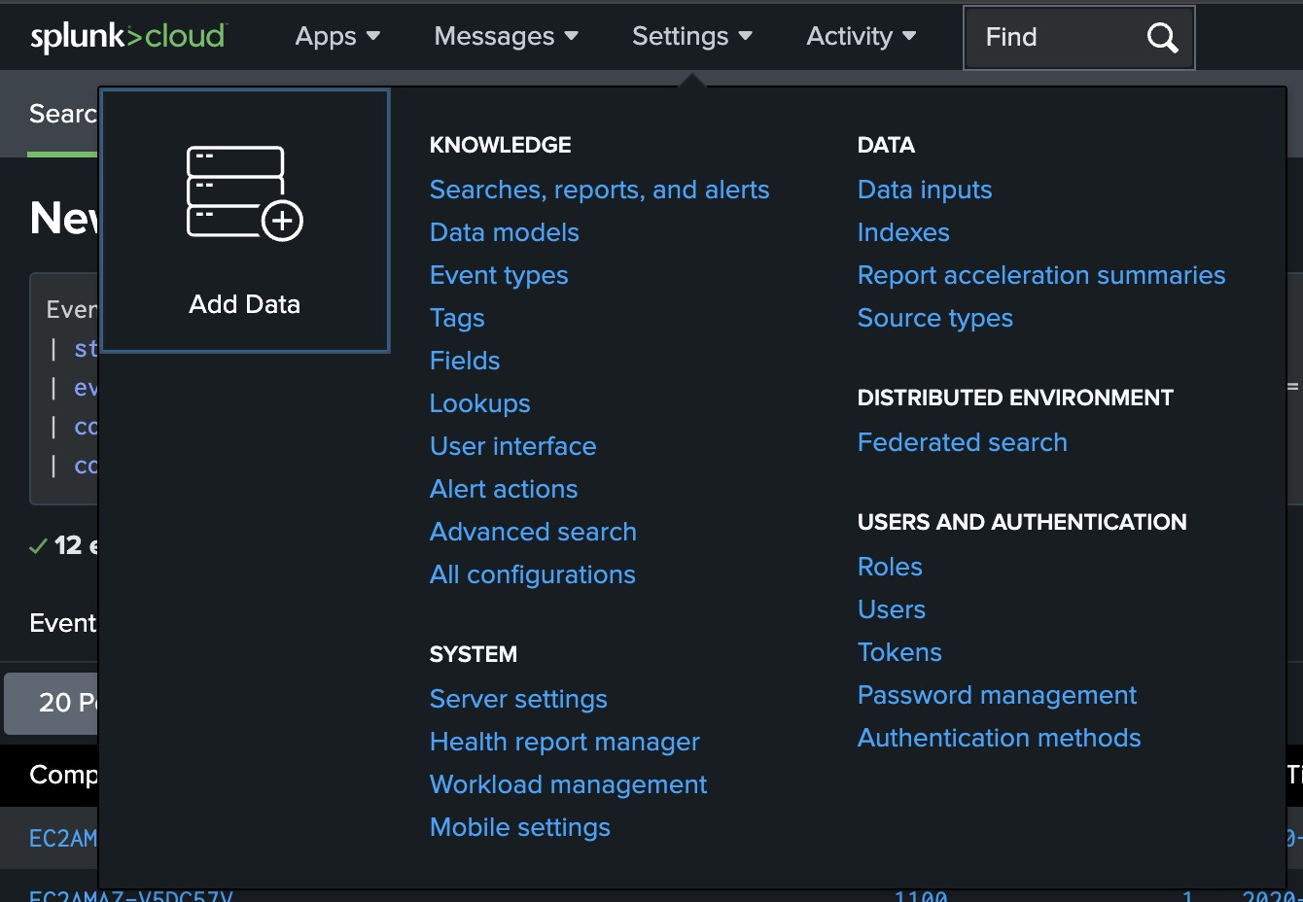Screen dimensions: 1303x902
Task: Click the Add Data server icon
Action: pyautogui.click(x=244, y=193)
